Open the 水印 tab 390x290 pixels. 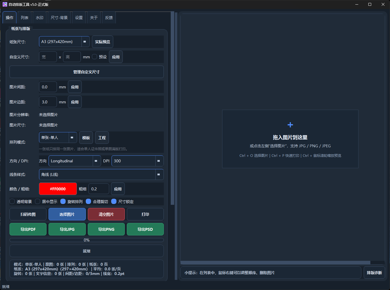click(x=40, y=18)
